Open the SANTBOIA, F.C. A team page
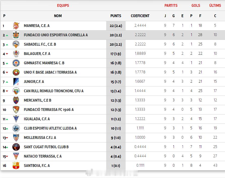225x178 pixels. click(37, 166)
